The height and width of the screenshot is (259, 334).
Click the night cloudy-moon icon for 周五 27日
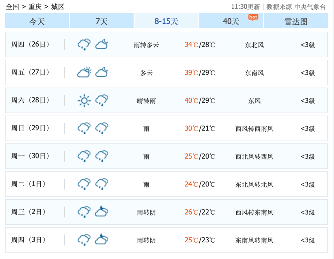[x=102, y=72]
